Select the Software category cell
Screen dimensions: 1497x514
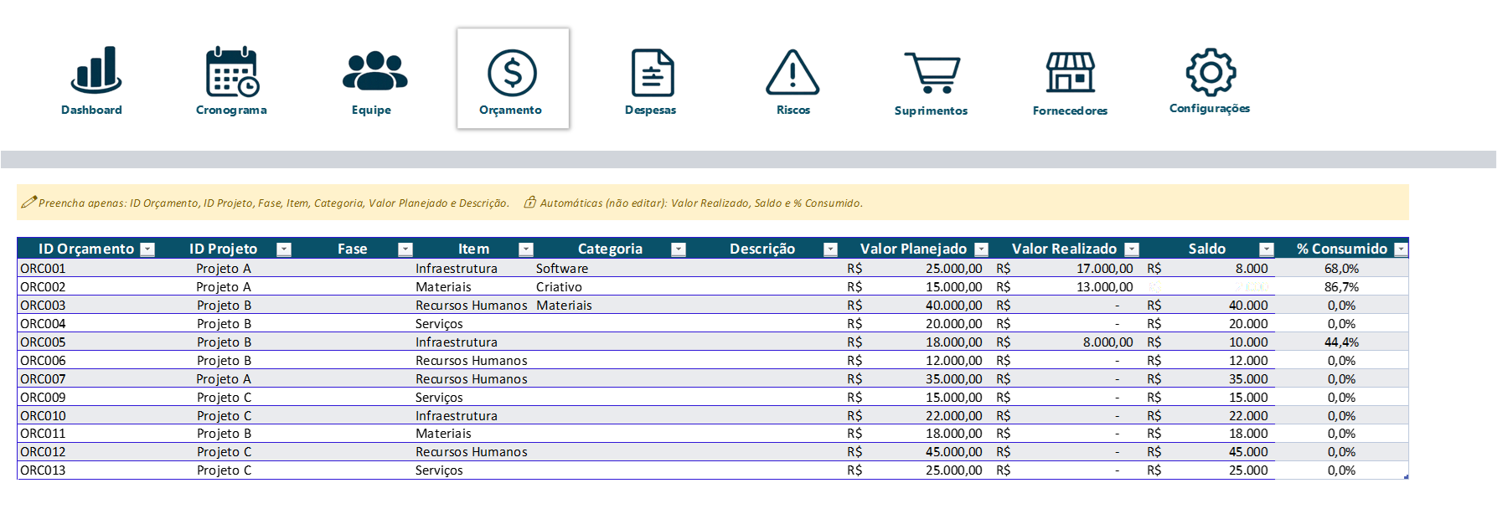coord(611,269)
